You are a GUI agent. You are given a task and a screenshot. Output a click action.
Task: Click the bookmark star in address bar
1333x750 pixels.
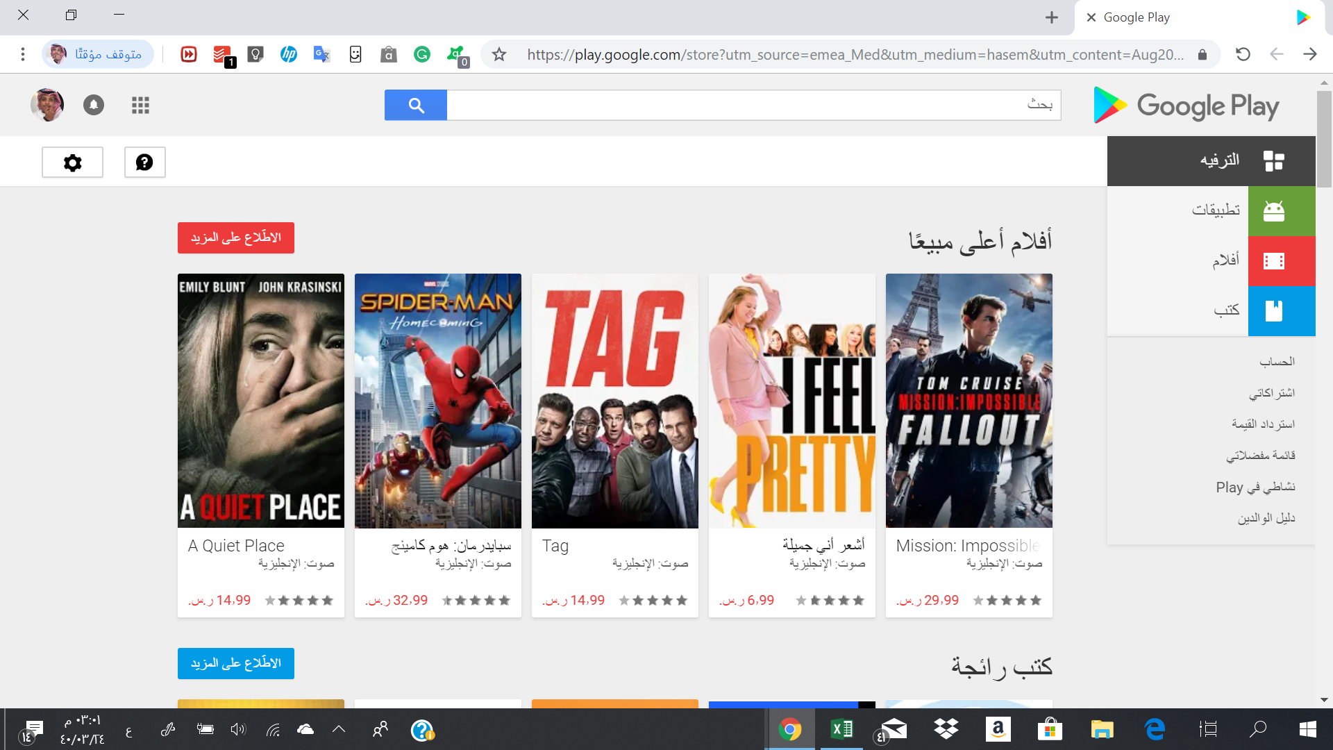tap(499, 54)
